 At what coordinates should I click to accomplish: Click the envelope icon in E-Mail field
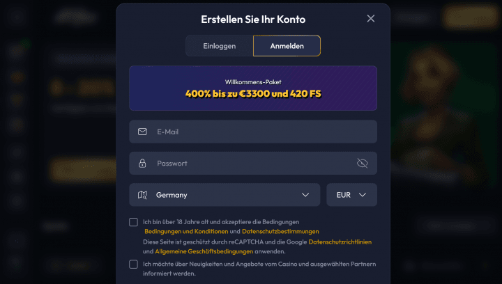pyautogui.click(x=142, y=132)
